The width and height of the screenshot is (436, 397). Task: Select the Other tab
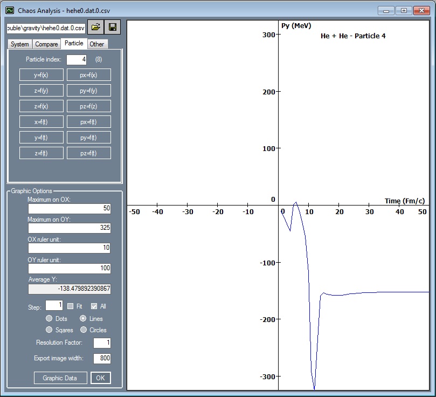click(98, 44)
